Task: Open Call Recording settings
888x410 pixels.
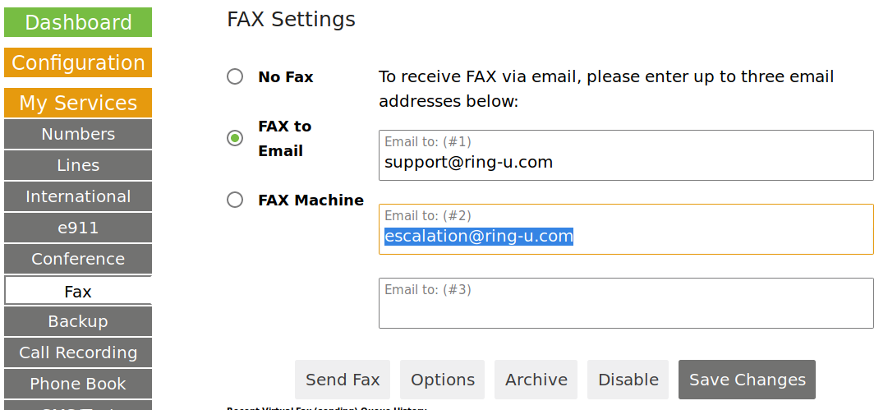Action: 78,352
